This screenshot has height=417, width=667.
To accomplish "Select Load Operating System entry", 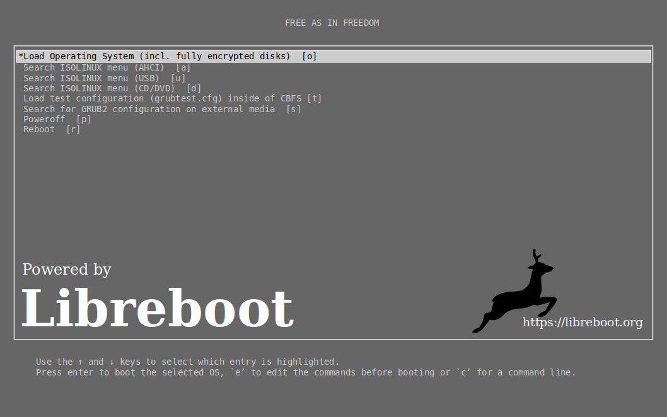I will coord(333,57).
